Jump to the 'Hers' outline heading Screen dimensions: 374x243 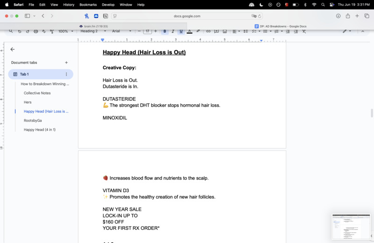click(28, 102)
